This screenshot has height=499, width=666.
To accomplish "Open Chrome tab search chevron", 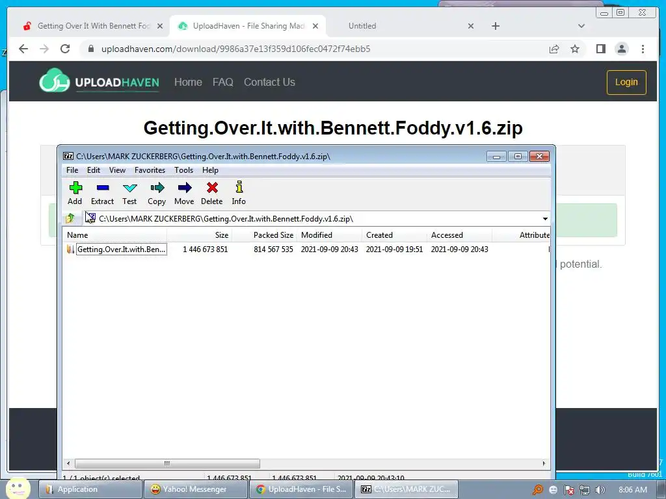I will (581, 26).
